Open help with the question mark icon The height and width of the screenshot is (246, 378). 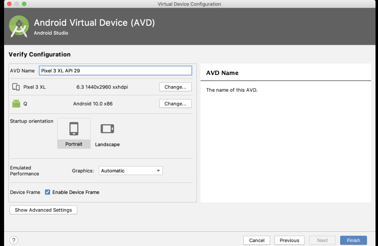pyautogui.click(x=14, y=240)
